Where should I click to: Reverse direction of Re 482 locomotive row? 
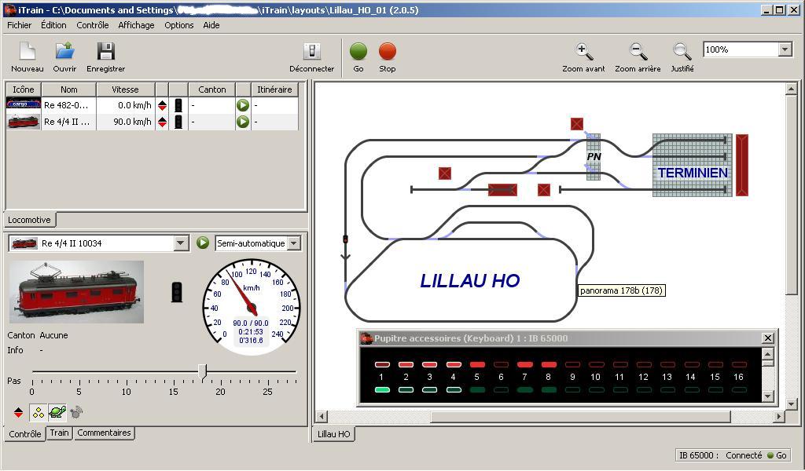[162, 105]
